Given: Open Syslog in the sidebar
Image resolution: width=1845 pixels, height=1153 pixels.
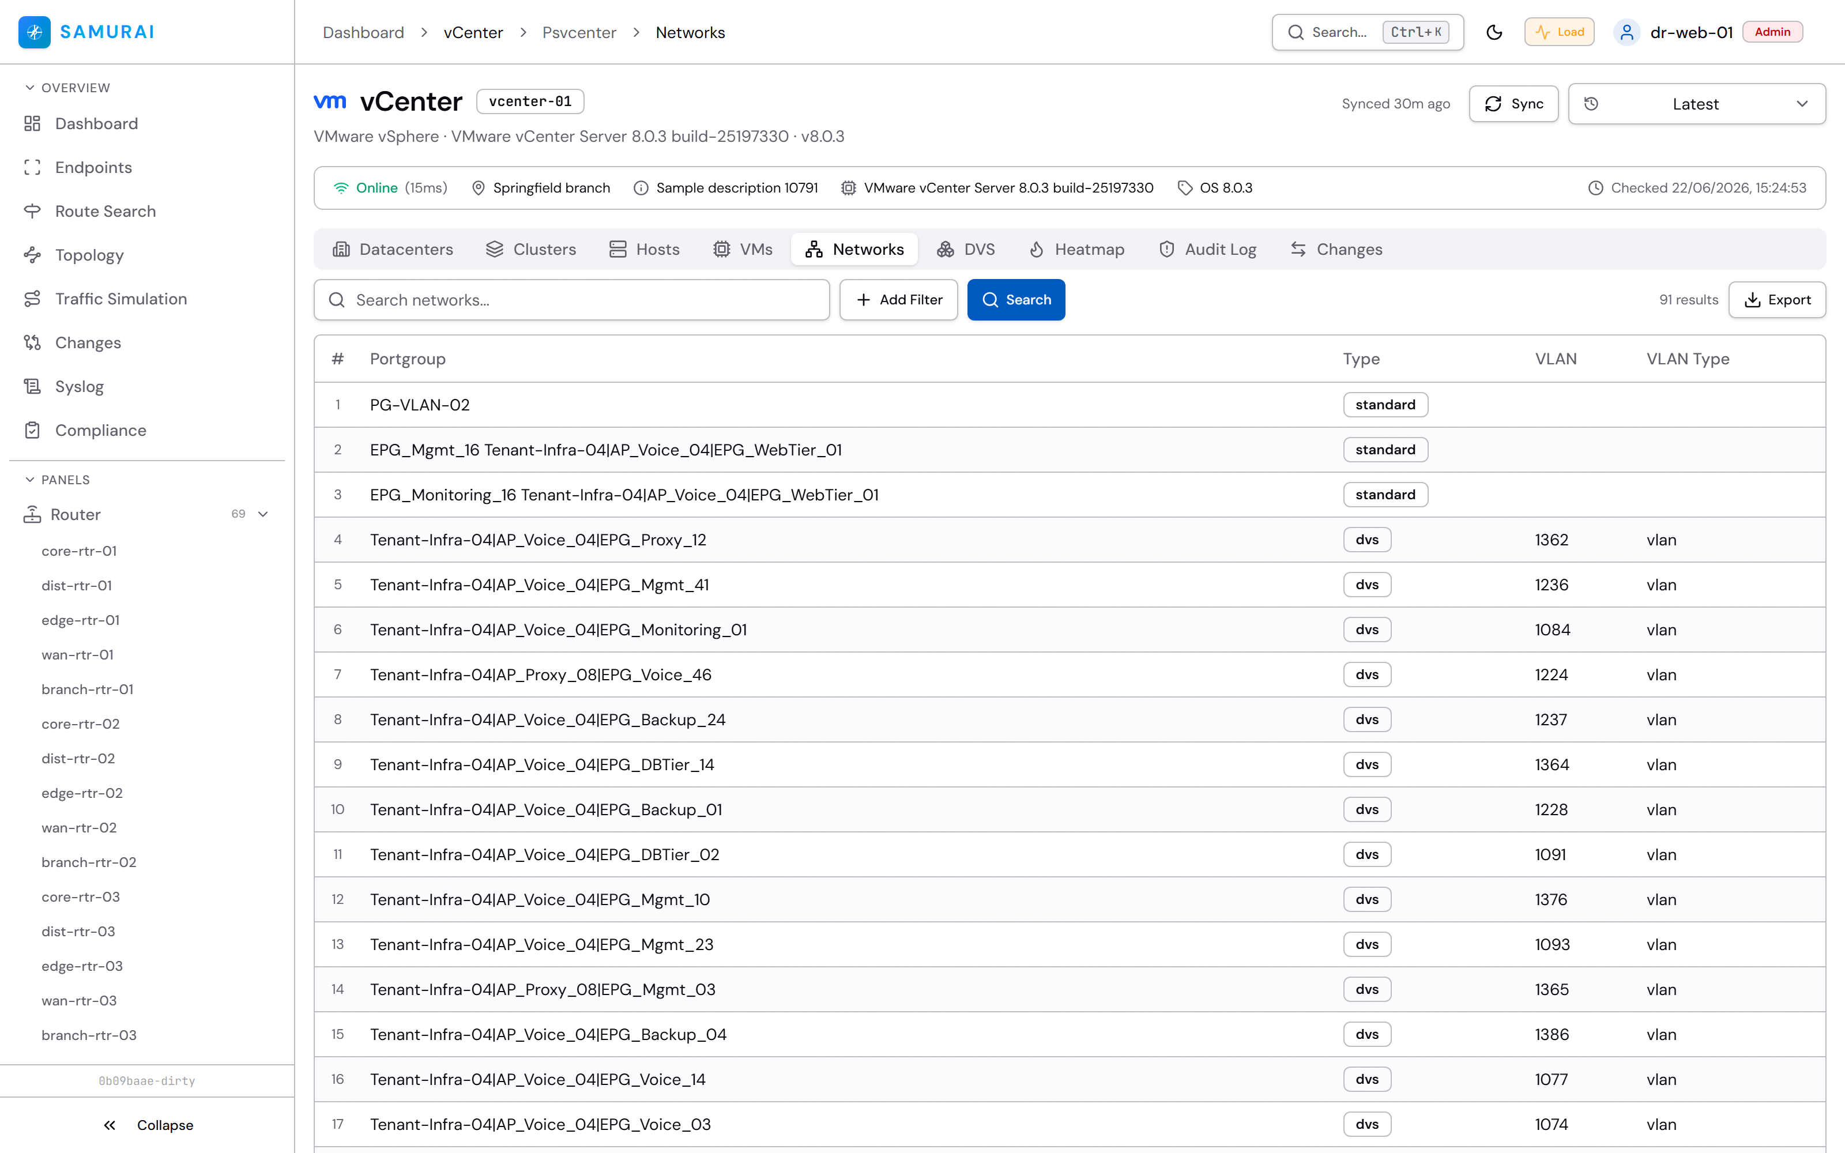Looking at the screenshot, I should coord(146,387).
